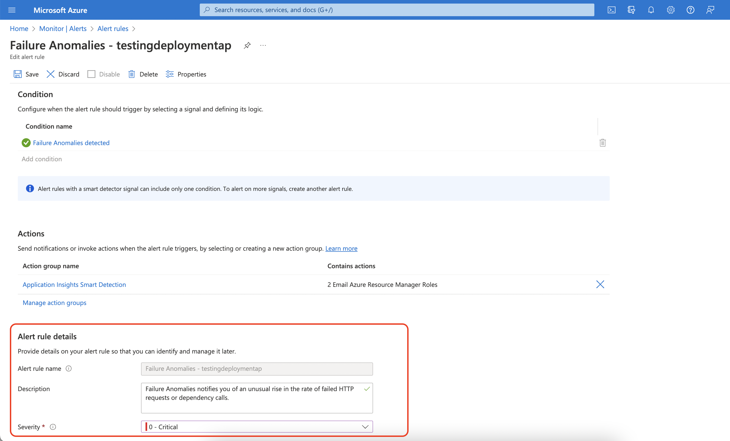730x441 pixels.
Task: Expand the Severity dropdown
Action: [x=256, y=427]
